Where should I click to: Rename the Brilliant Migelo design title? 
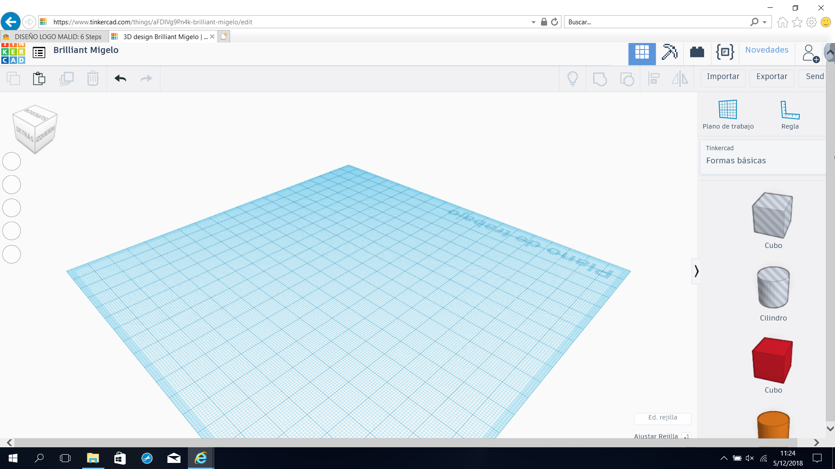pyautogui.click(x=86, y=50)
